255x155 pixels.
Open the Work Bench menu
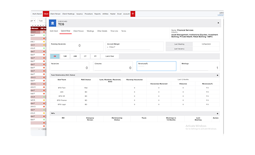tap(37, 14)
